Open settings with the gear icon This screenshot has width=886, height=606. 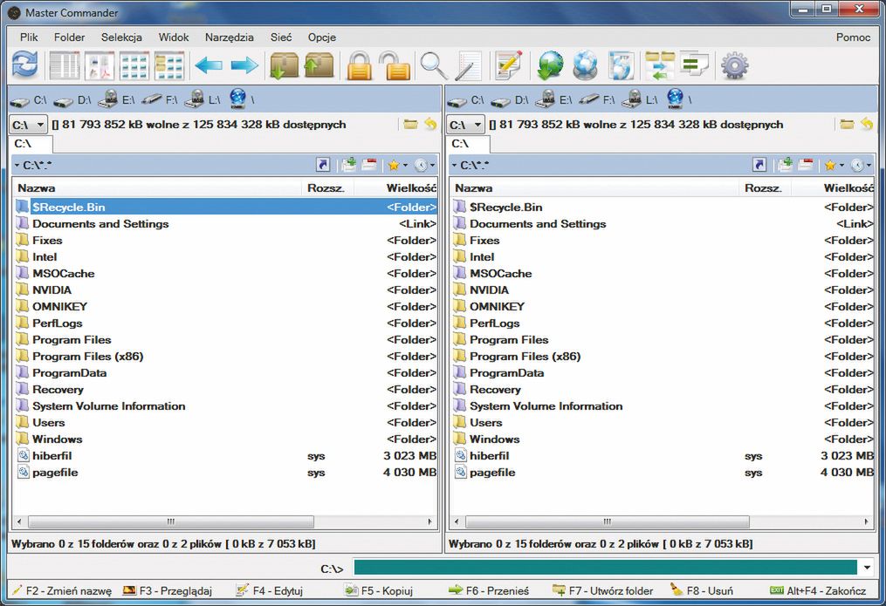click(x=735, y=65)
